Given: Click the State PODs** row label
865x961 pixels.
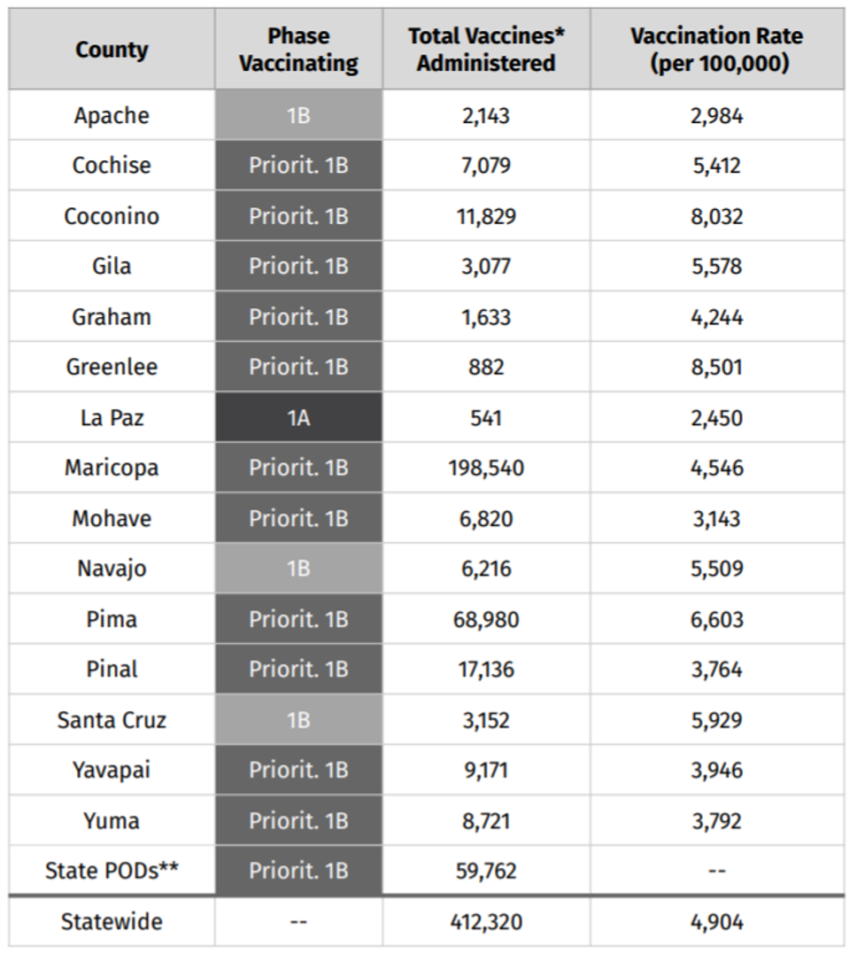Looking at the screenshot, I should (112, 871).
